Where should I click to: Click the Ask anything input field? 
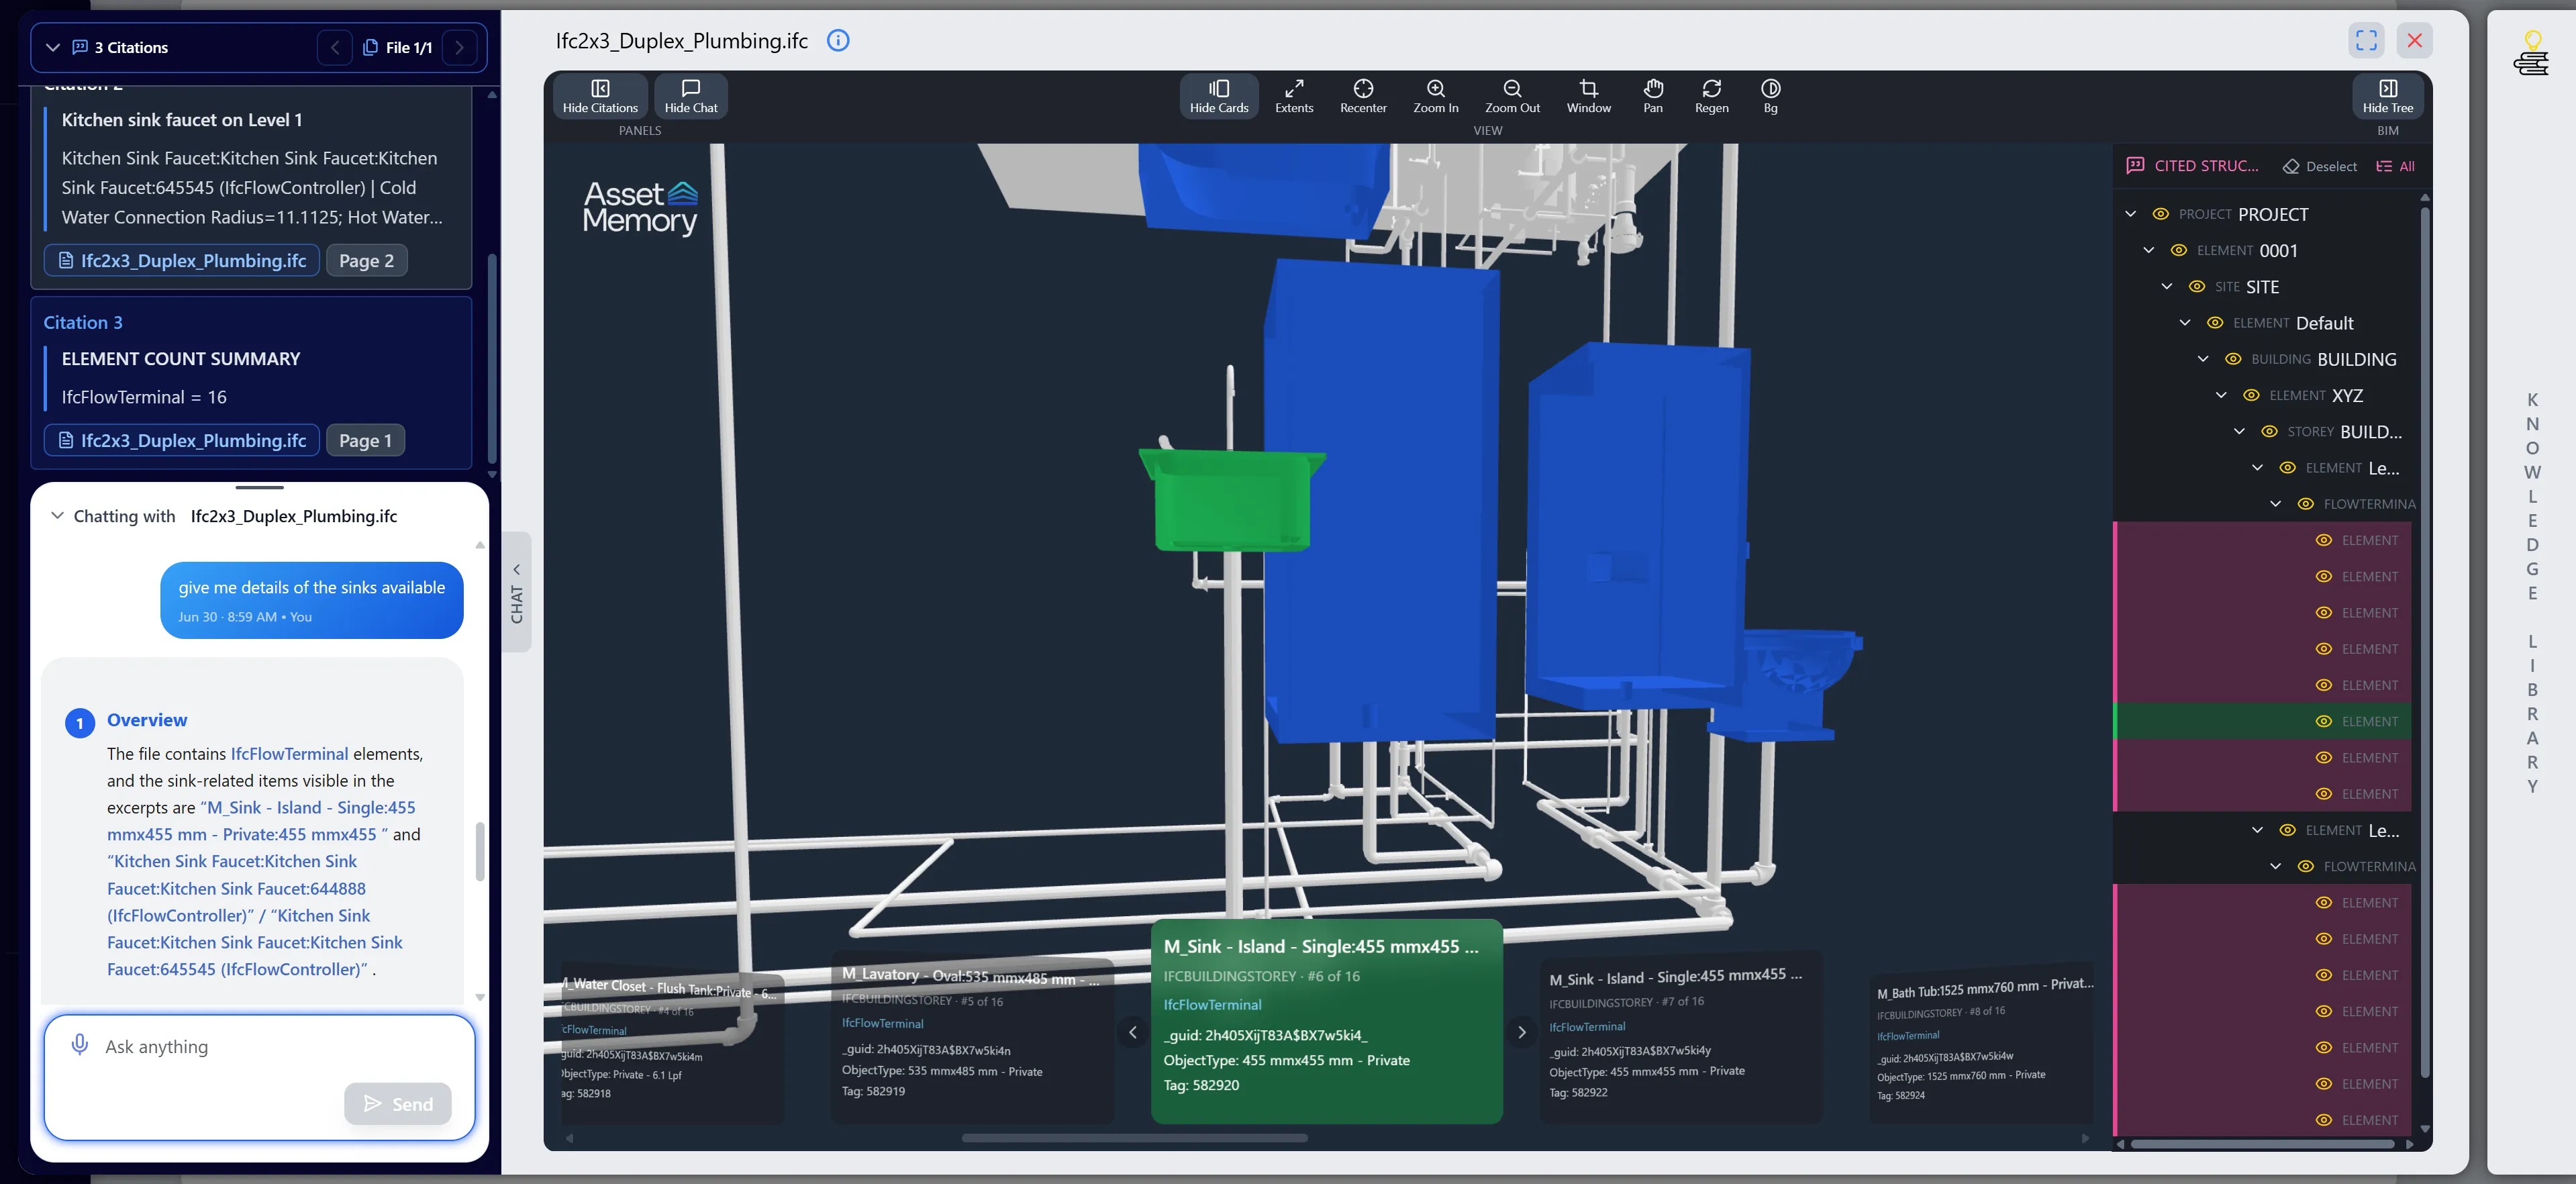[260, 1047]
